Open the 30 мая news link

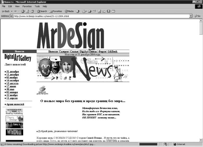10,89
